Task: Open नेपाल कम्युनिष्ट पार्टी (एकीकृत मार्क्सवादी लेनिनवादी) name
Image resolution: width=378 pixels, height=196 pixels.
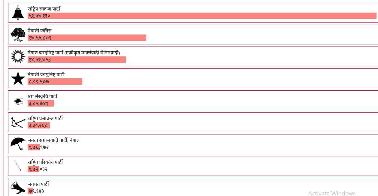Action: click(x=74, y=53)
